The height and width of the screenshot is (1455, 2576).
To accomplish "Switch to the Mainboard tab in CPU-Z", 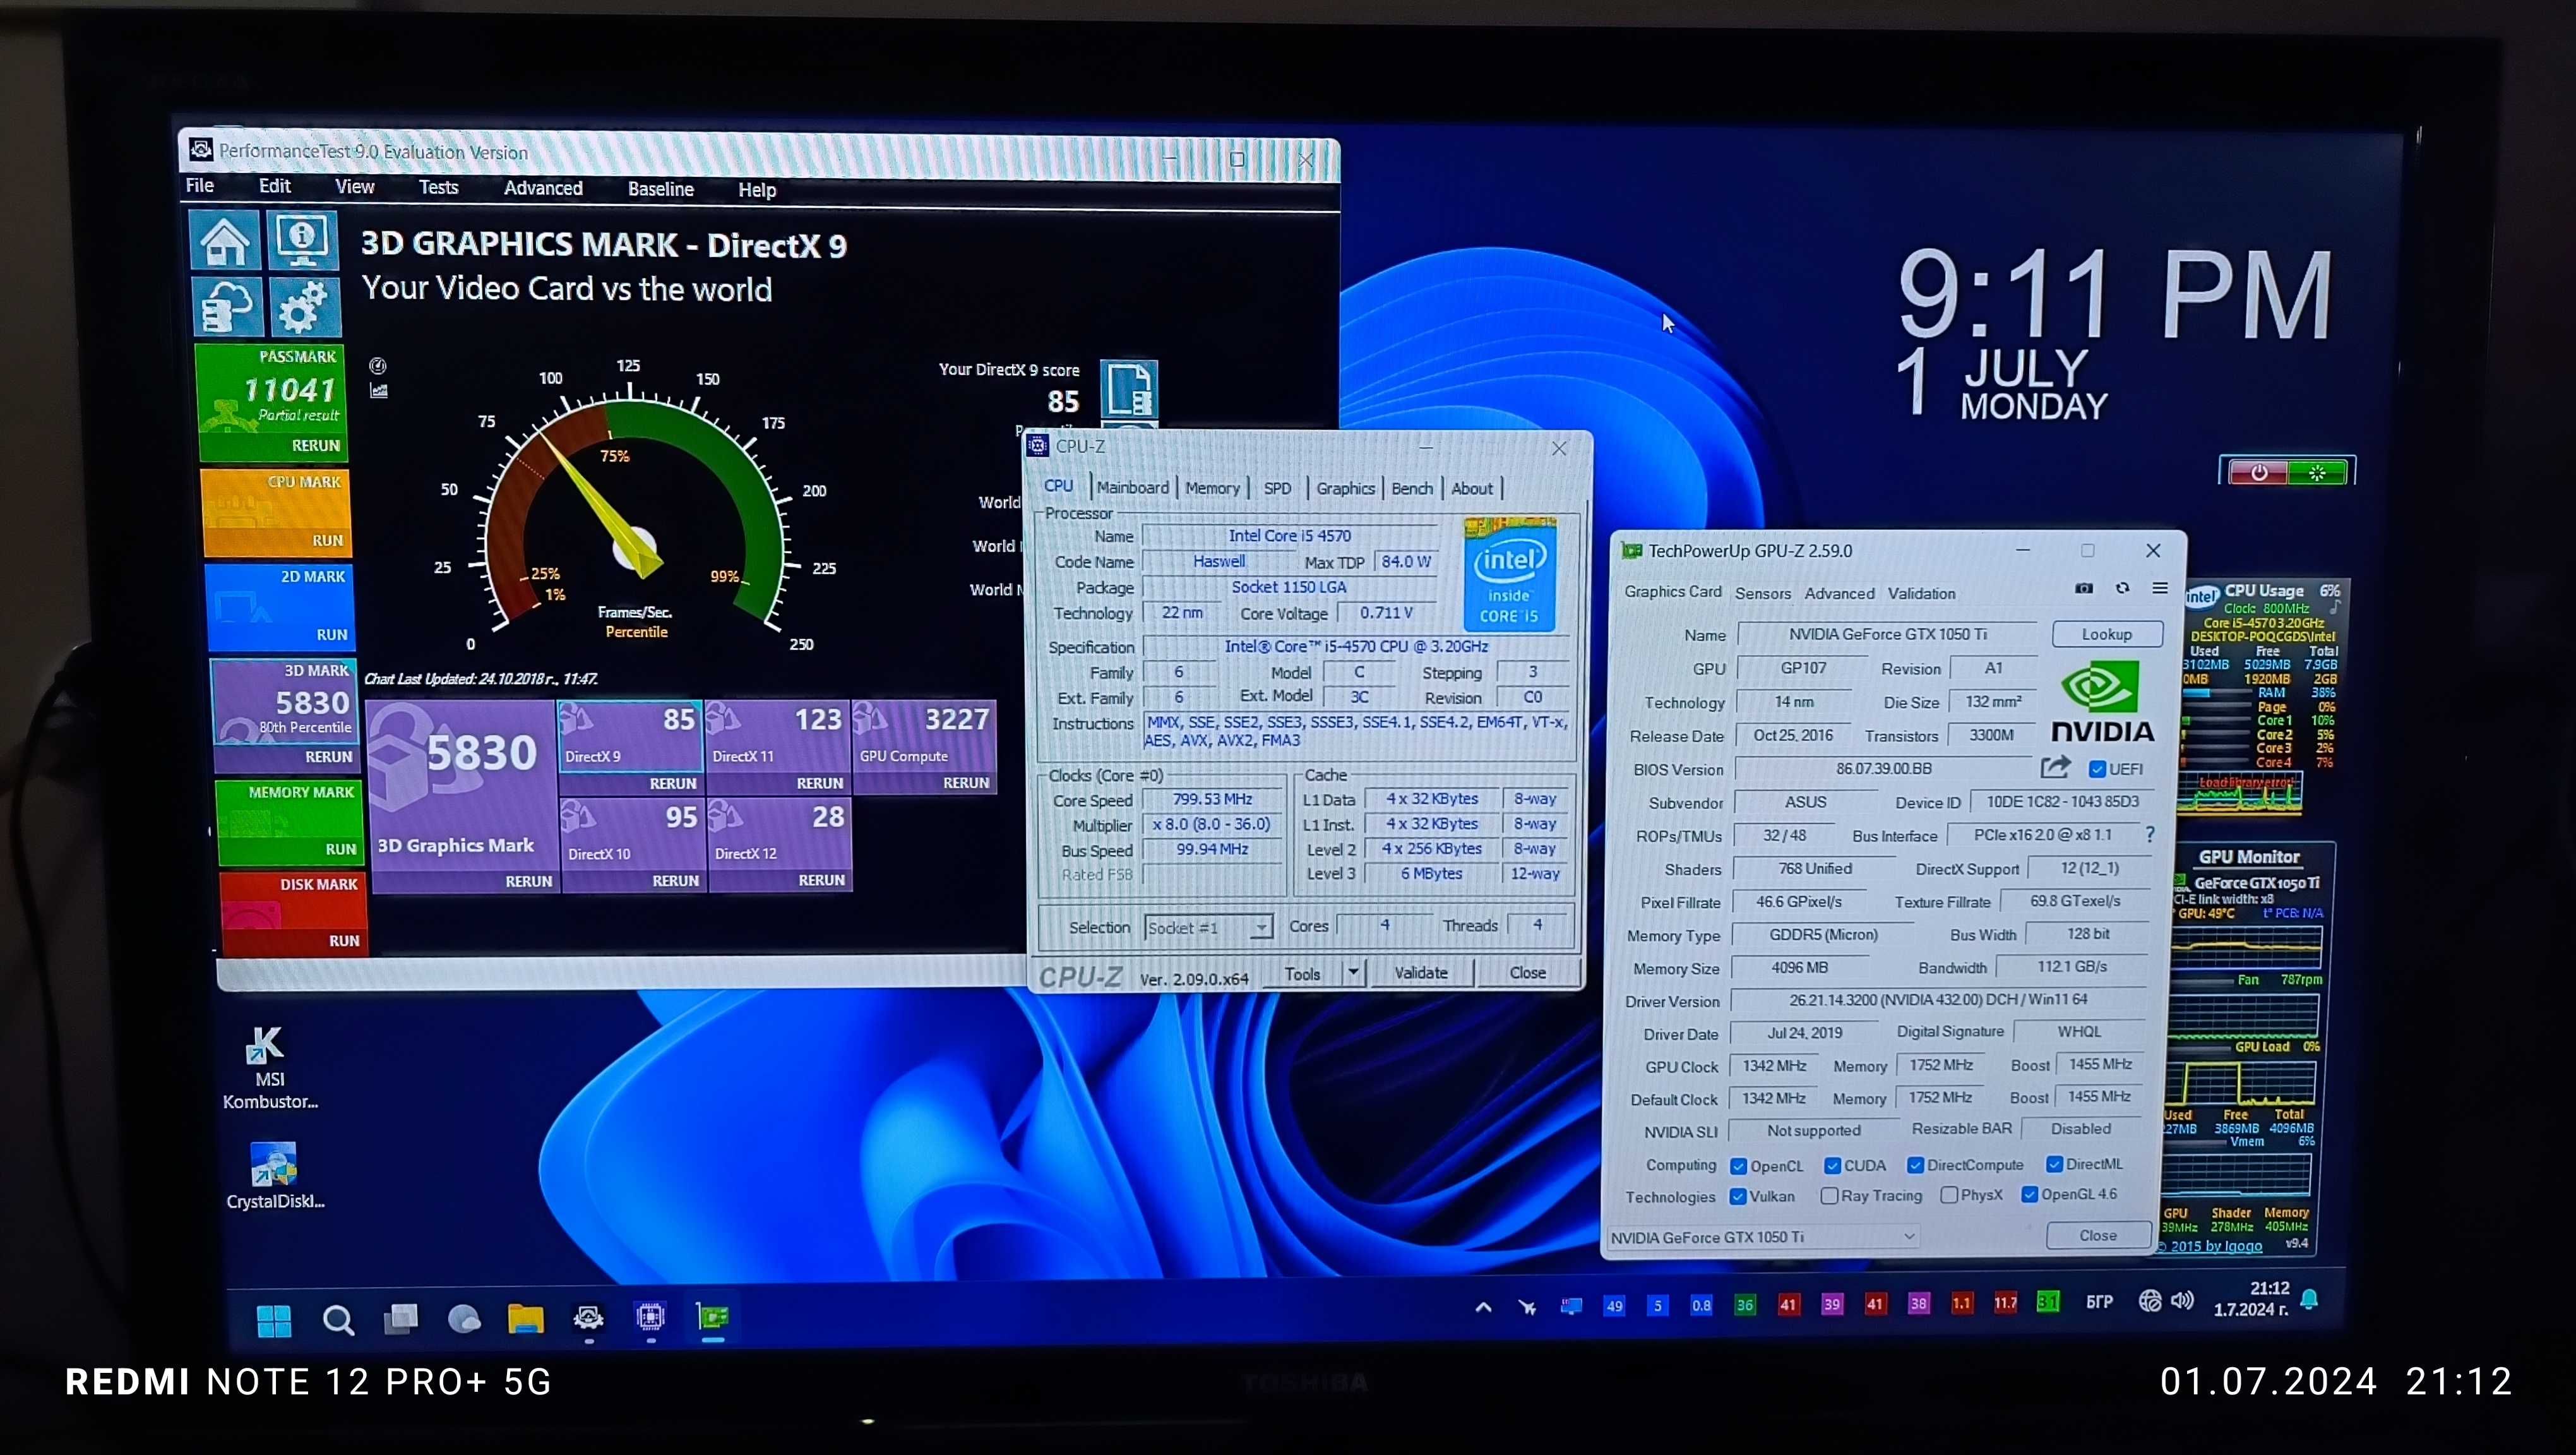I will tap(1132, 487).
